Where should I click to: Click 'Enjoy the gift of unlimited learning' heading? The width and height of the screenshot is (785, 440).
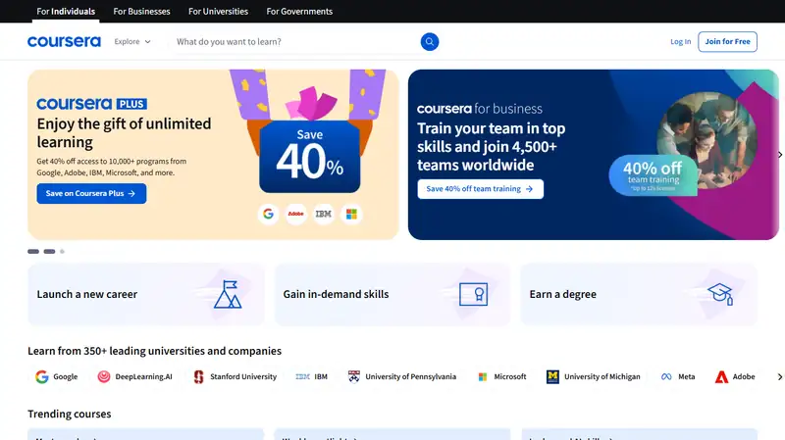(125, 132)
